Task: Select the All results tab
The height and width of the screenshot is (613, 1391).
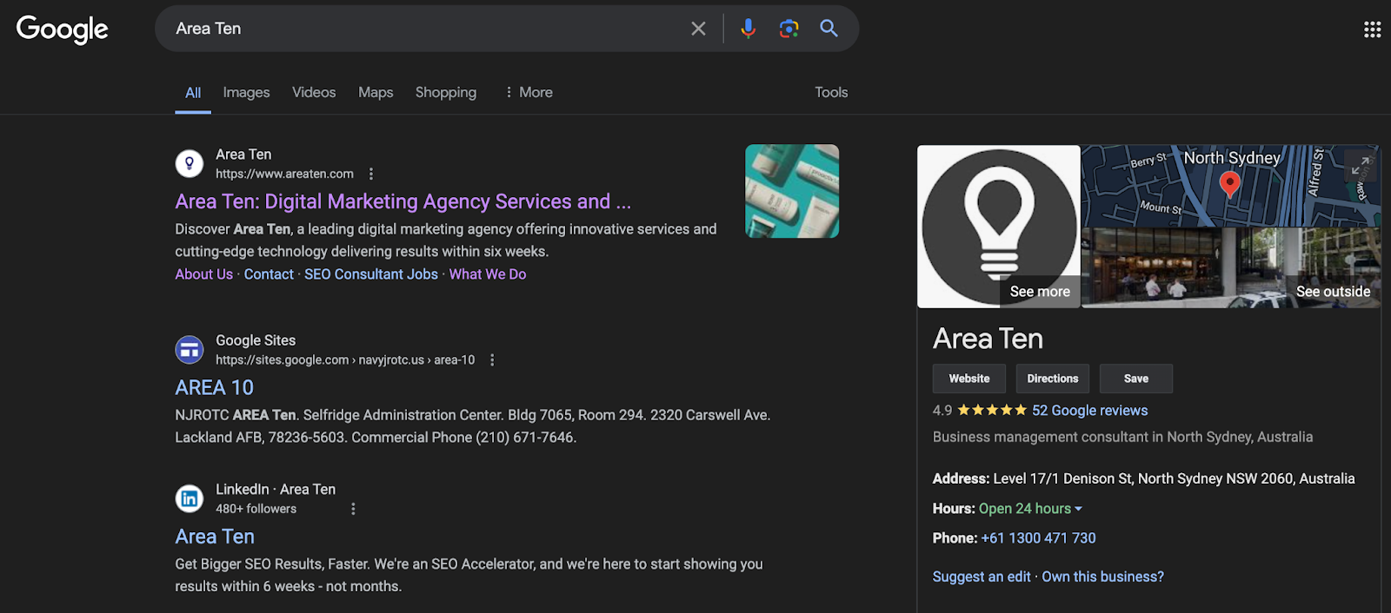Action: pyautogui.click(x=193, y=93)
